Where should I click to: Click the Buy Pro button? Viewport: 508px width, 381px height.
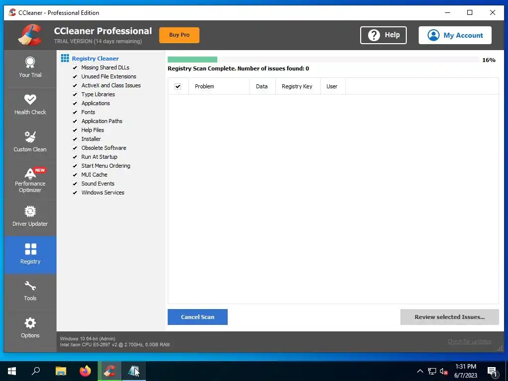pos(179,35)
